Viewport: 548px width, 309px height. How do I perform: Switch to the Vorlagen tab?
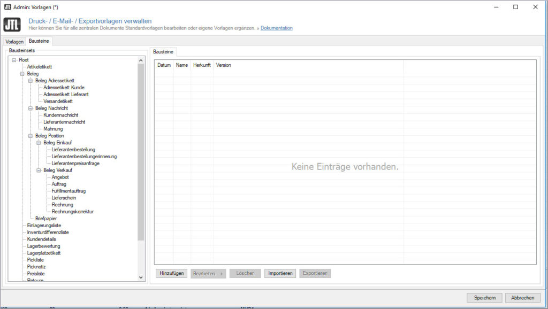[14, 42]
